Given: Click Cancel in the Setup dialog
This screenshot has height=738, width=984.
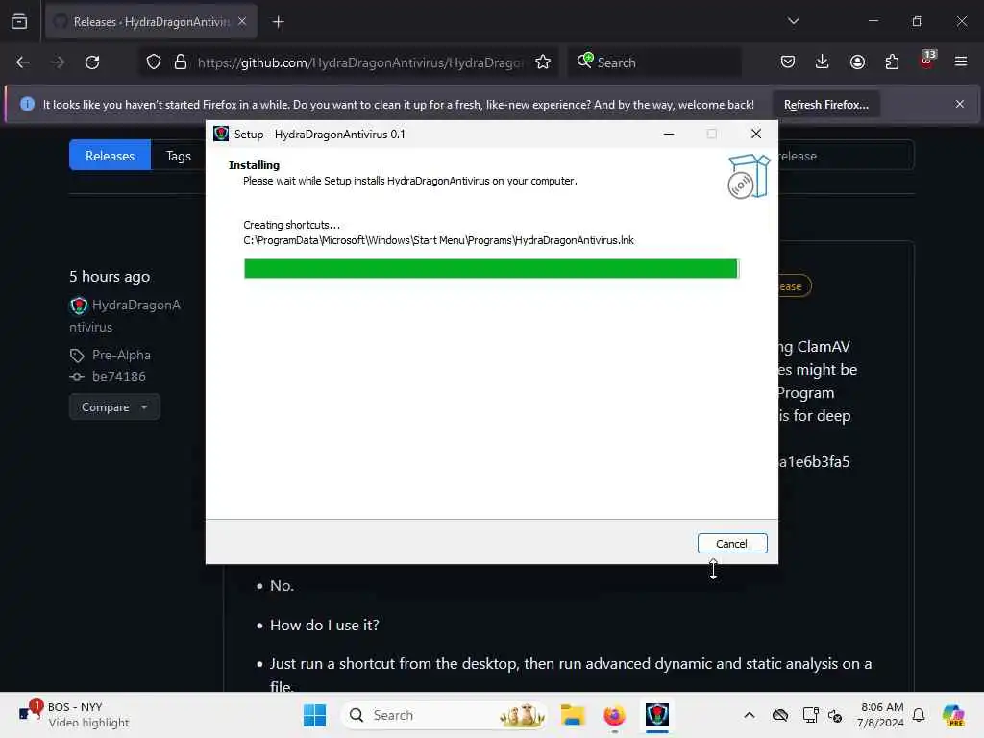Looking at the screenshot, I should click(x=731, y=544).
